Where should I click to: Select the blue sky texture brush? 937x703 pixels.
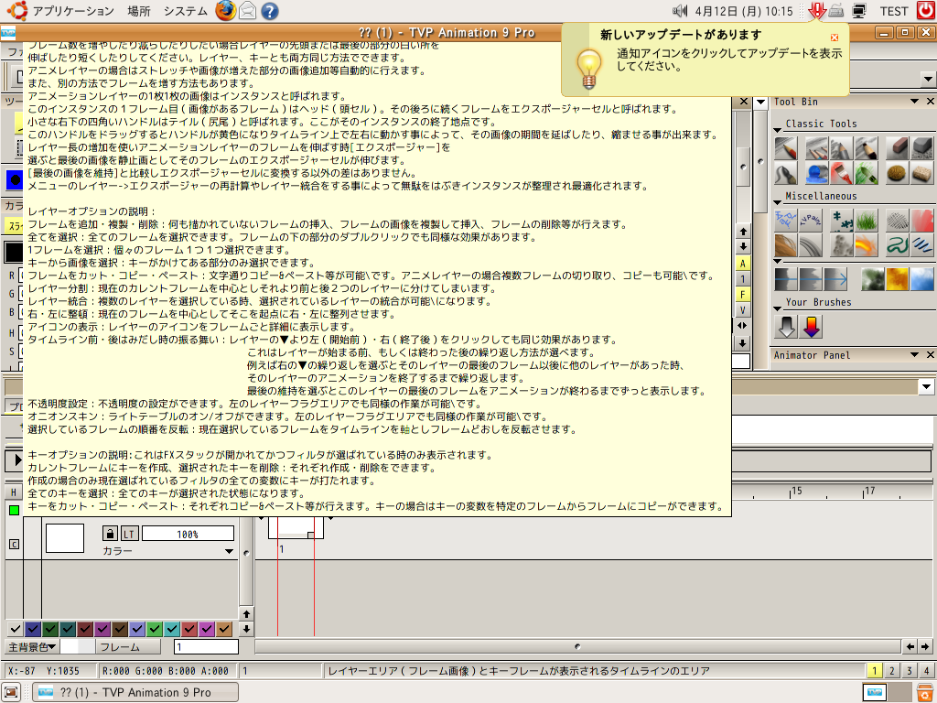[x=921, y=279]
